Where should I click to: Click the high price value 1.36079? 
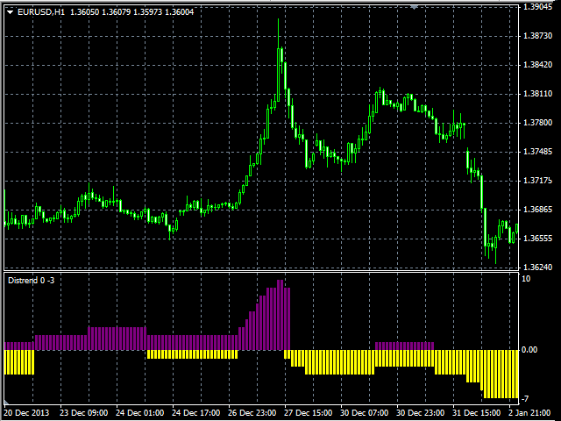(x=117, y=12)
